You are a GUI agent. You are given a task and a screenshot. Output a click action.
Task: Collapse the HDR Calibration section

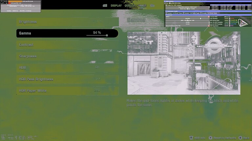click(165, 1)
